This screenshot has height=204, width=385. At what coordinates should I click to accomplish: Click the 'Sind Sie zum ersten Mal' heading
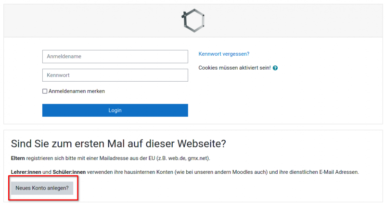[118, 144]
